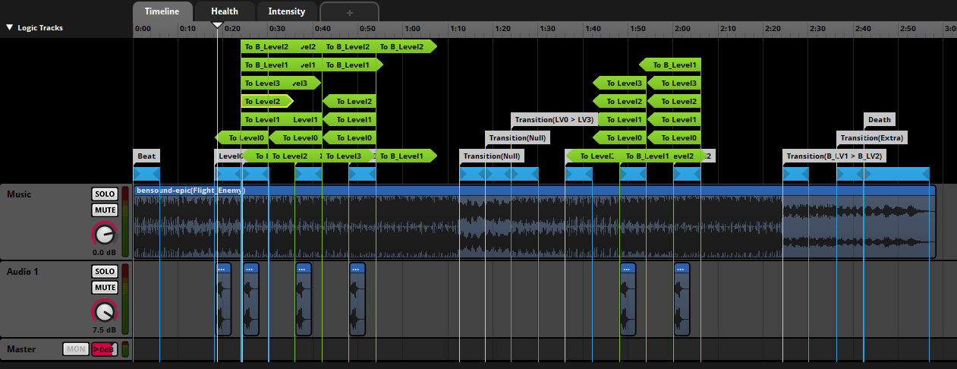This screenshot has height=369, width=957.
Task: Click the MON button on Master track
Action: (x=75, y=349)
